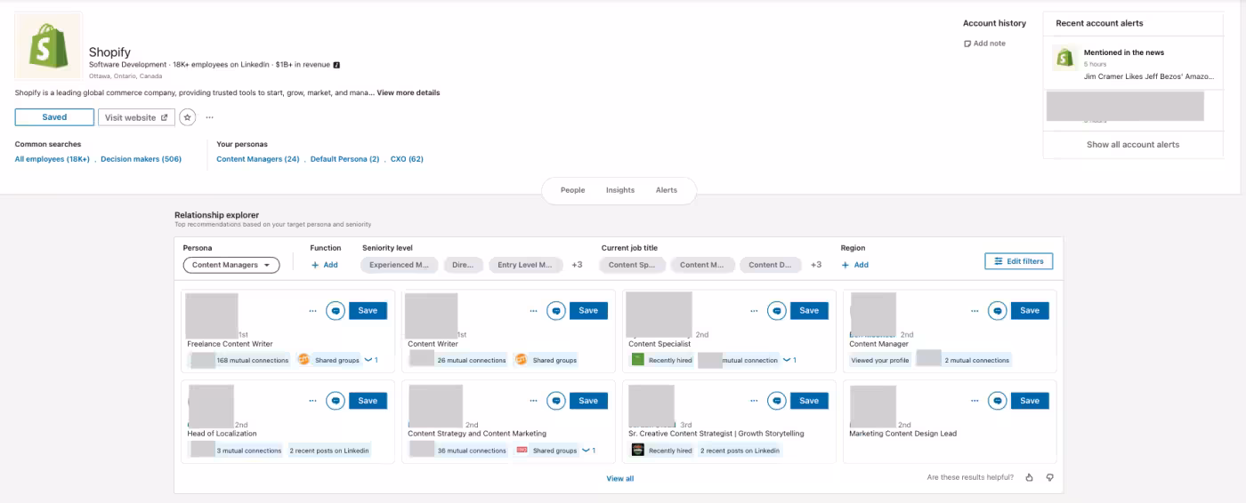Star the Shopify account with star icon
Image resolution: width=1246 pixels, height=503 pixels.
click(x=187, y=117)
